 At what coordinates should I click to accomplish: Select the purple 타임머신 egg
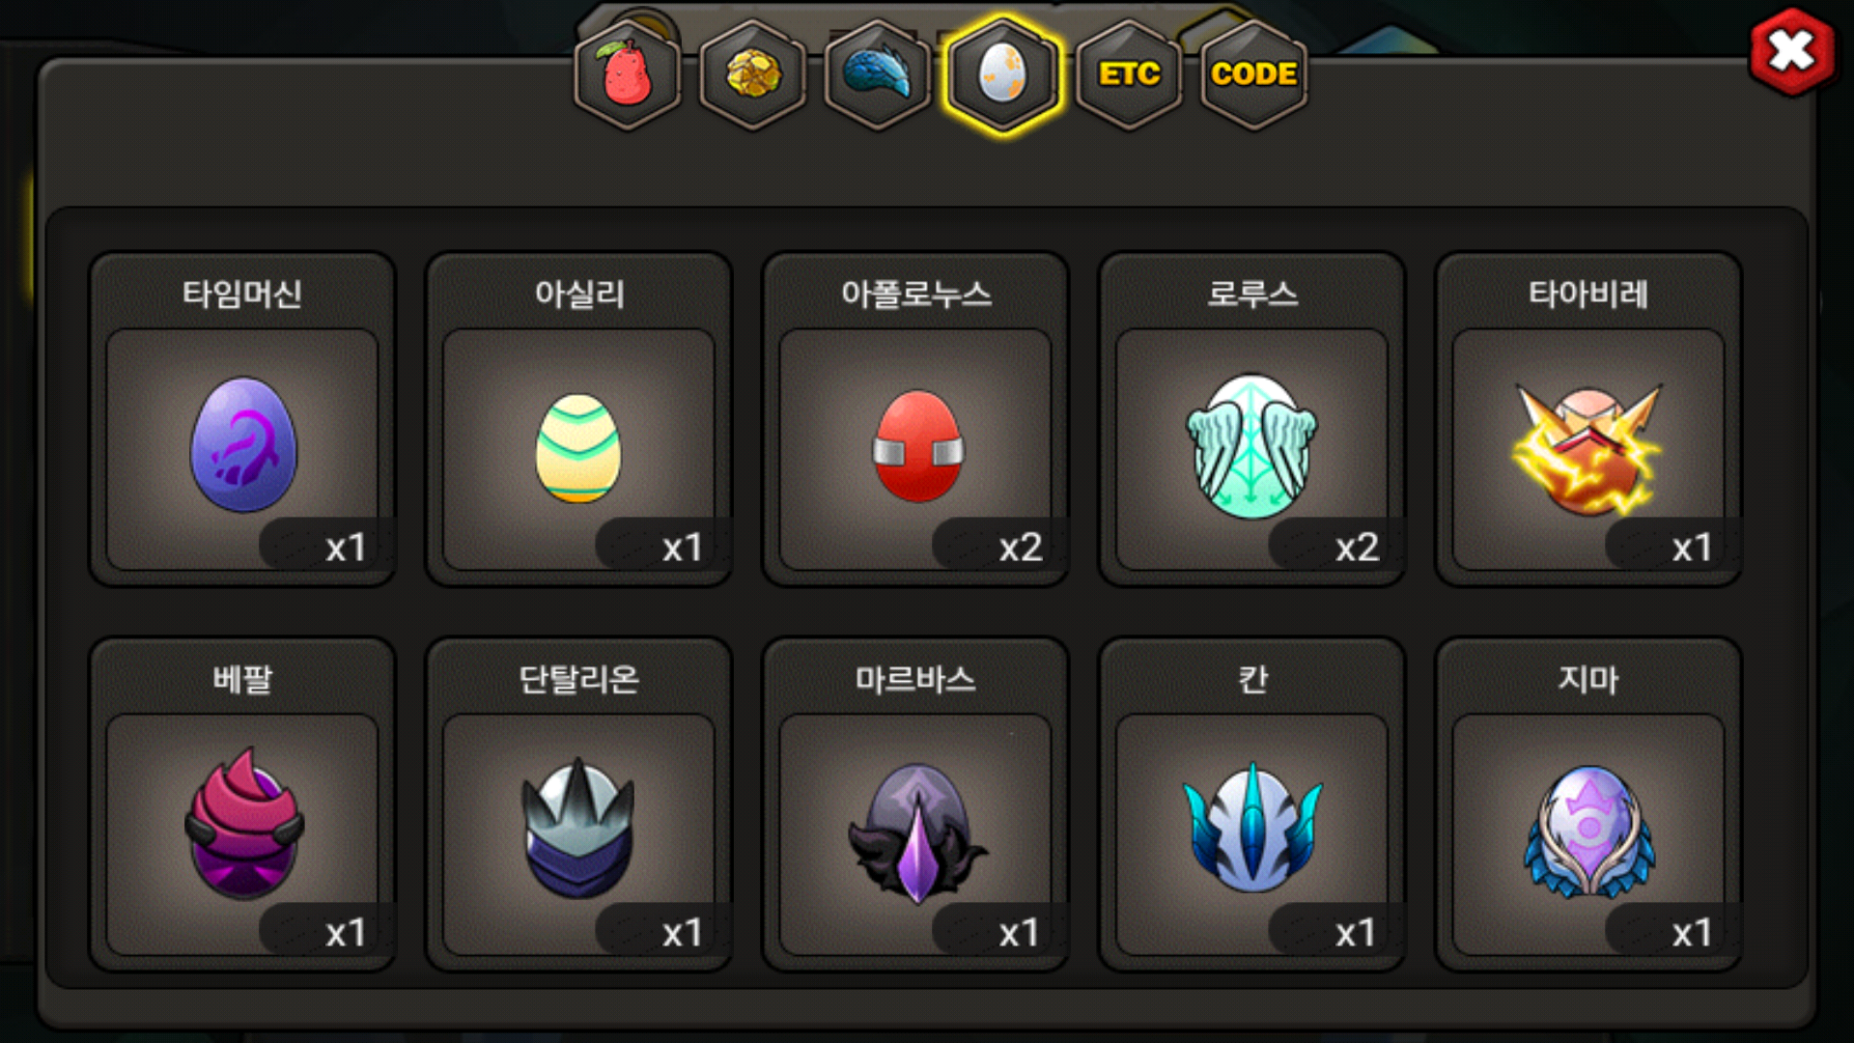(x=242, y=444)
